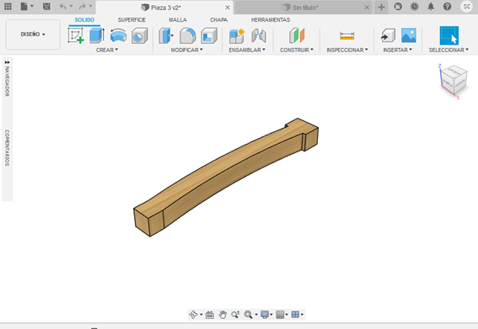
Task: Select the CHAPA ribbon tab
Action: click(218, 20)
